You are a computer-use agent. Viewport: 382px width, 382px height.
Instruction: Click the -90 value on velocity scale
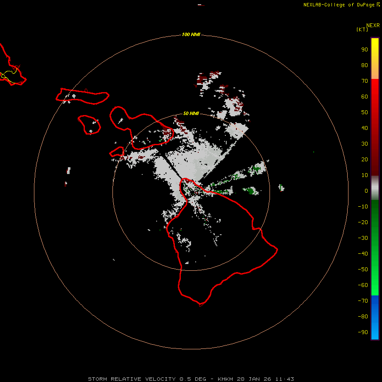pyautogui.click(x=363, y=332)
